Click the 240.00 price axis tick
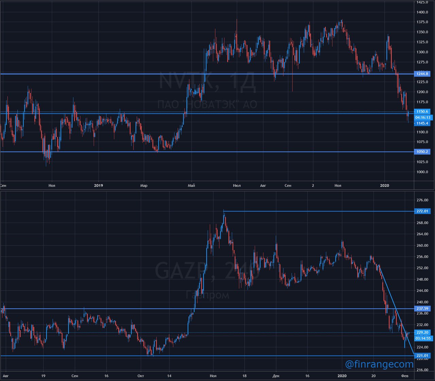Image resolution: width=435 pixels, height=381 pixels. point(422,302)
